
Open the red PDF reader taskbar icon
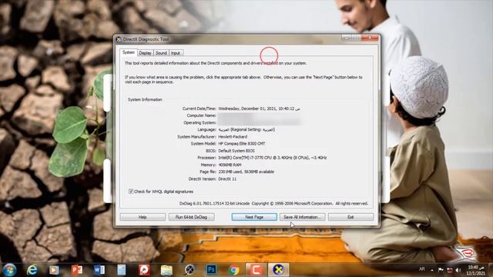(x=144, y=270)
